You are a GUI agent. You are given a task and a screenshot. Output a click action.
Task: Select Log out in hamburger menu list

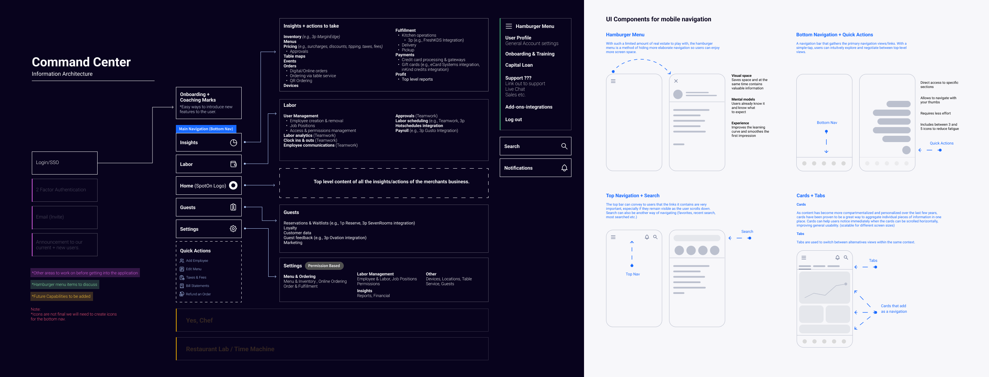[x=513, y=119]
